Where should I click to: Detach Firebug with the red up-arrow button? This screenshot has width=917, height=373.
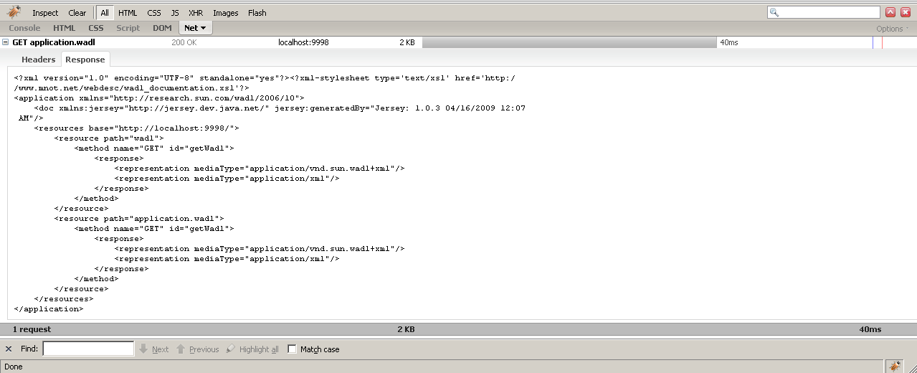890,12
